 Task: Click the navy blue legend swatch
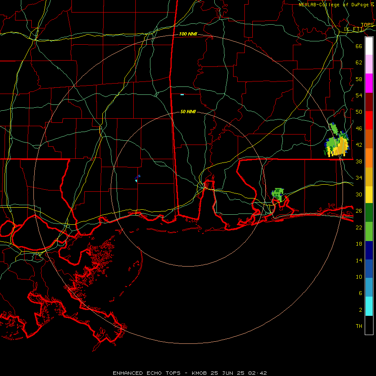(369, 250)
